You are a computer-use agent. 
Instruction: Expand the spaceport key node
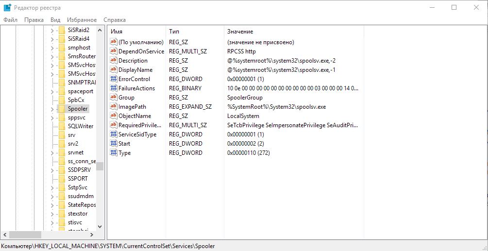tap(52, 91)
